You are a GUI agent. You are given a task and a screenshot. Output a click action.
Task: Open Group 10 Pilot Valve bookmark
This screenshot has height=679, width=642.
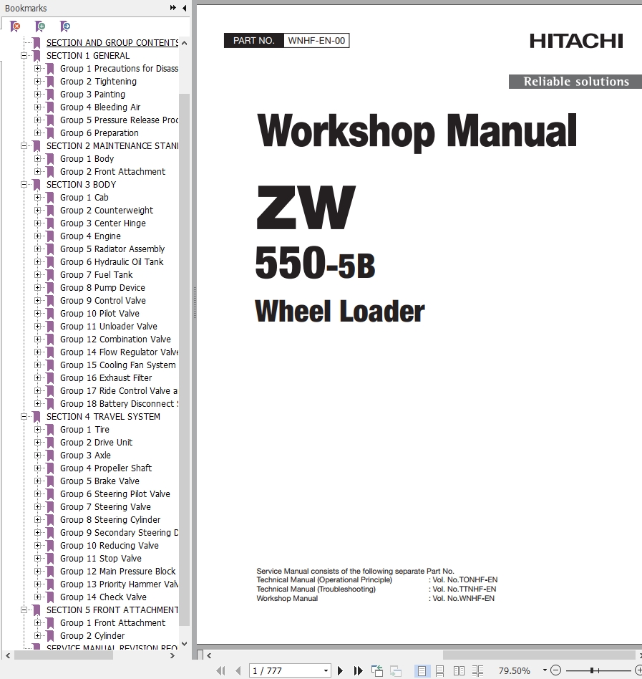99,314
